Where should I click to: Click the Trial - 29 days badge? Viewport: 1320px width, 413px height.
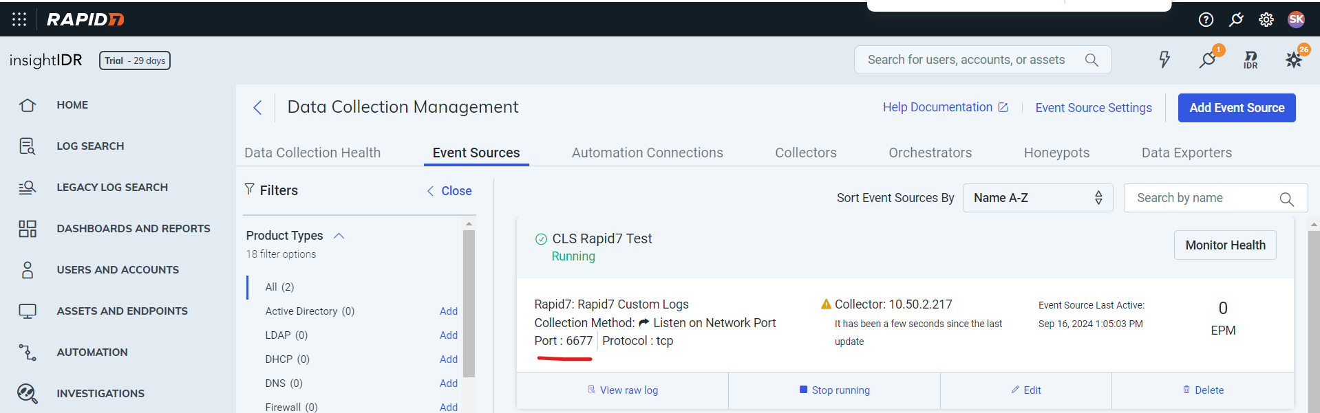click(x=135, y=60)
